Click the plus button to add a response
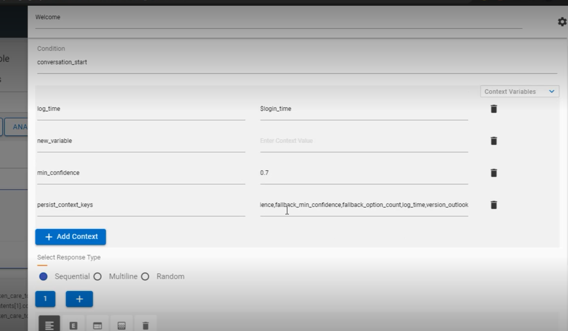568x331 pixels. (x=79, y=299)
